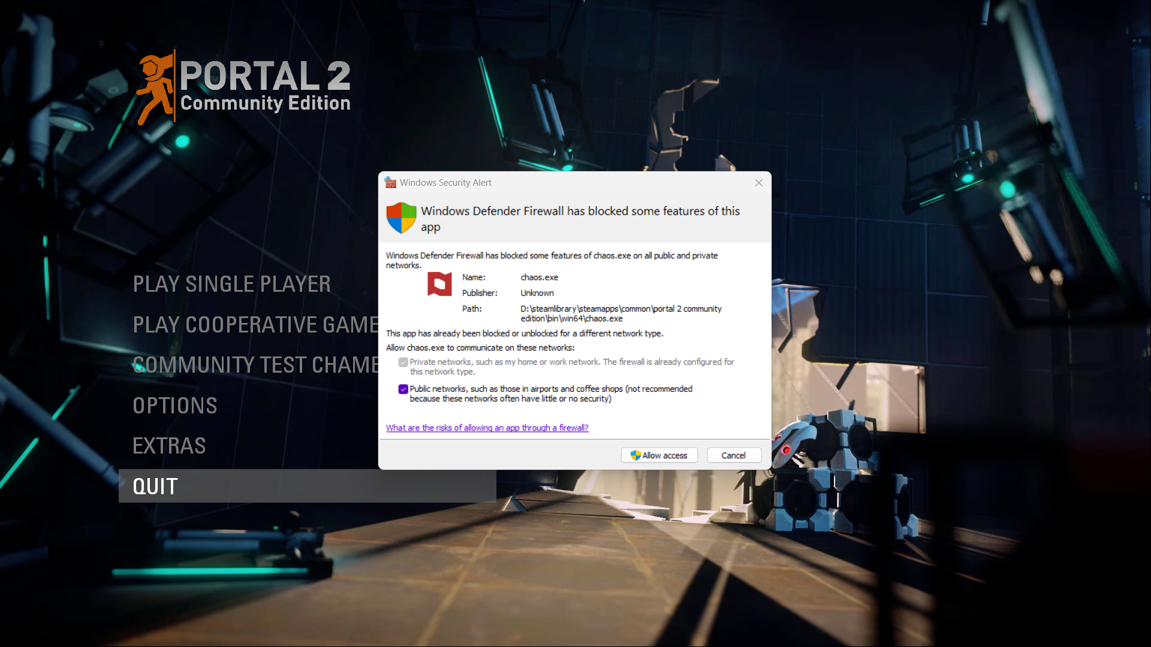The height and width of the screenshot is (647, 1151).
Task: Click the Windows Defender shield icon
Action: point(400,218)
